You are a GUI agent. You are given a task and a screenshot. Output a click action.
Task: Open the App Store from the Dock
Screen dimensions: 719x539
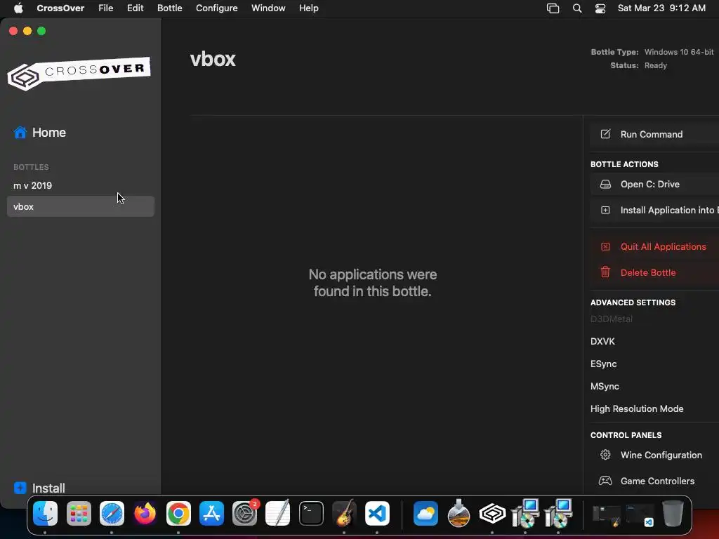pyautogui.click(x=211, y=513)
